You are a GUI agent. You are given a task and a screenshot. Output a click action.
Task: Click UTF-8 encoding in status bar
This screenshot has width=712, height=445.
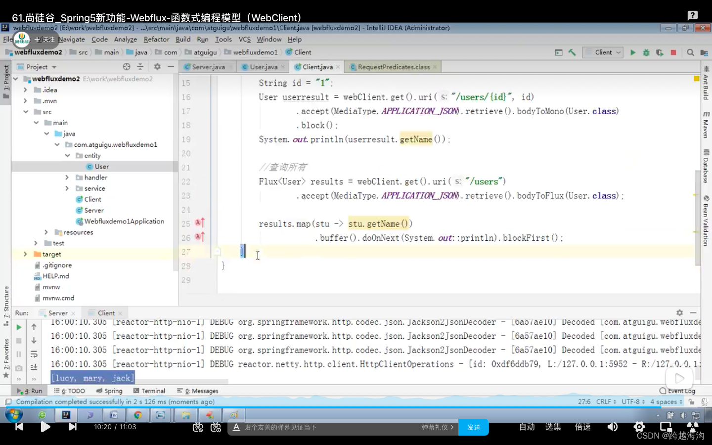pyautogui.click(x=633, y=401)
